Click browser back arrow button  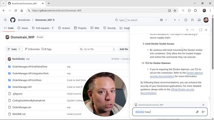[4, 10]
